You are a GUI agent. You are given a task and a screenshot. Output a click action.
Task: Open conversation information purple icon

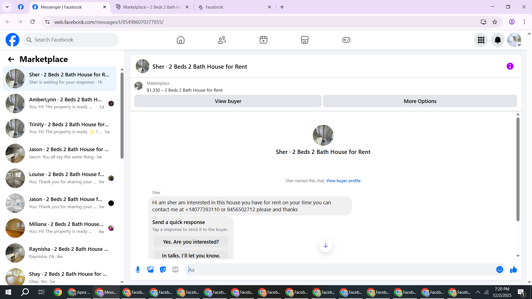point(510,66)
